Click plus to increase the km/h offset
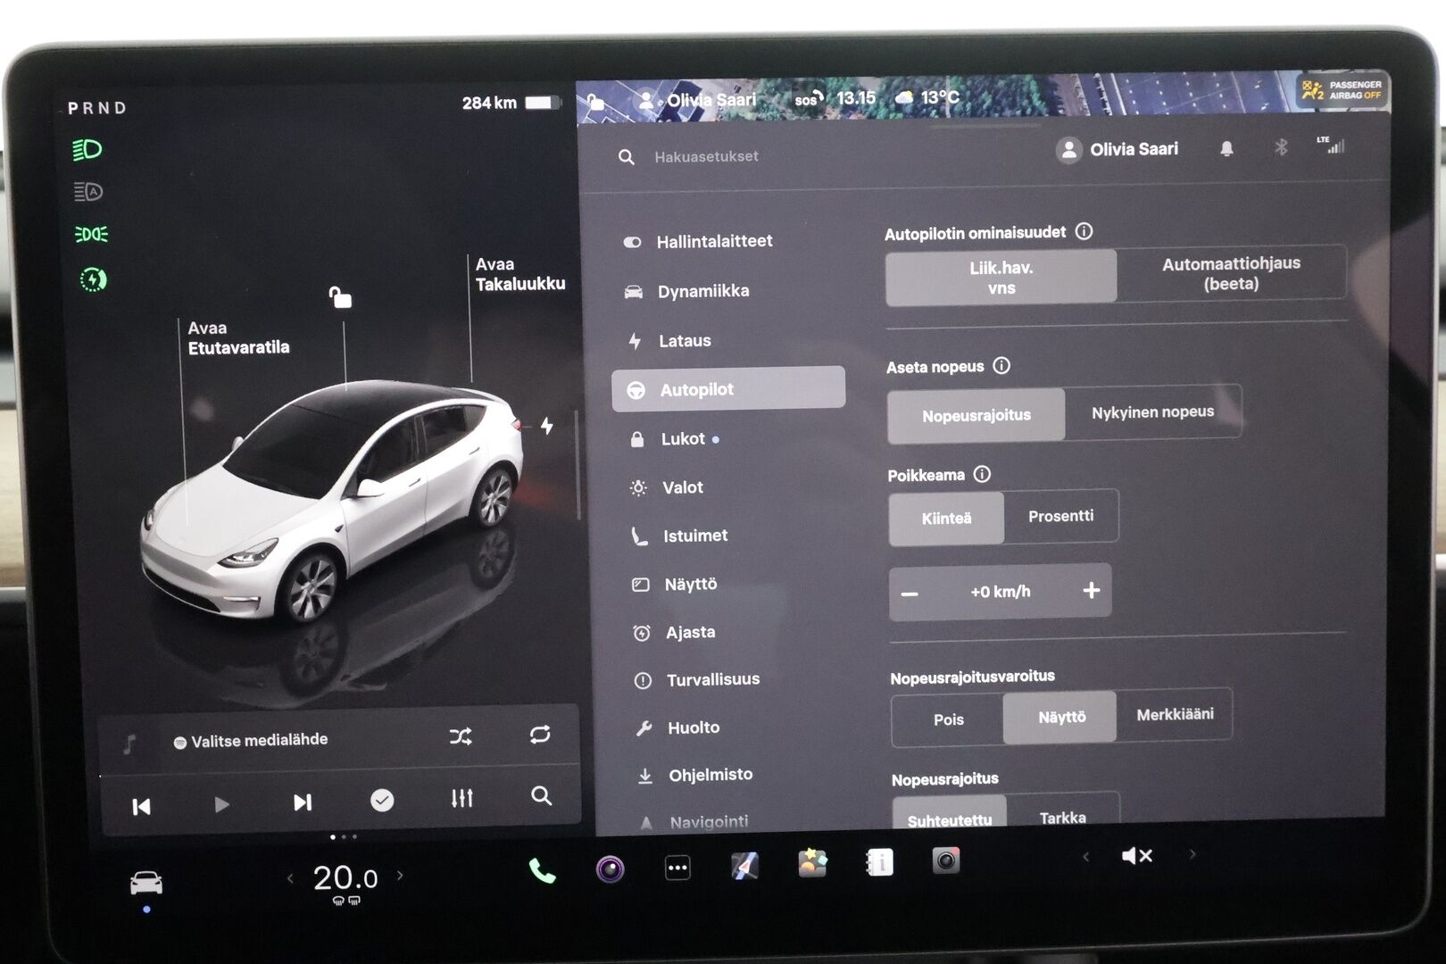 click(1091, 591)
